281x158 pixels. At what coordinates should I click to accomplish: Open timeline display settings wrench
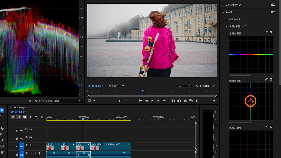pos(37,117)
